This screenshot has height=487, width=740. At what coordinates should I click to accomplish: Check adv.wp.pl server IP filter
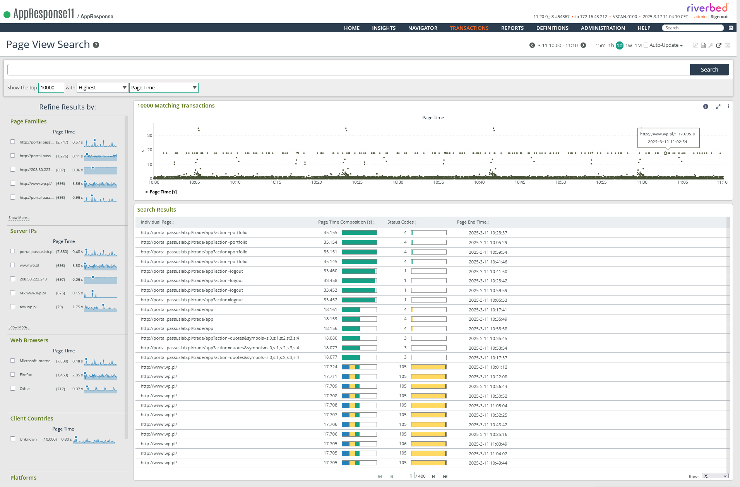13,306
